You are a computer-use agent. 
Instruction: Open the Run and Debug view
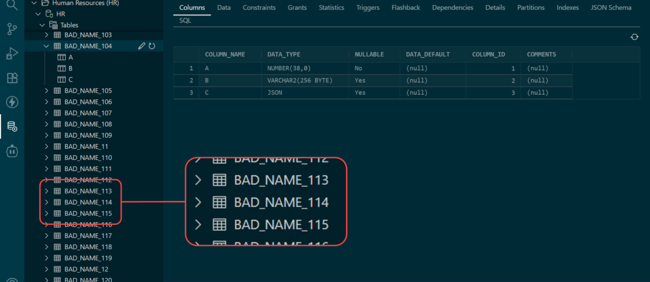click(x=12, y=54)
